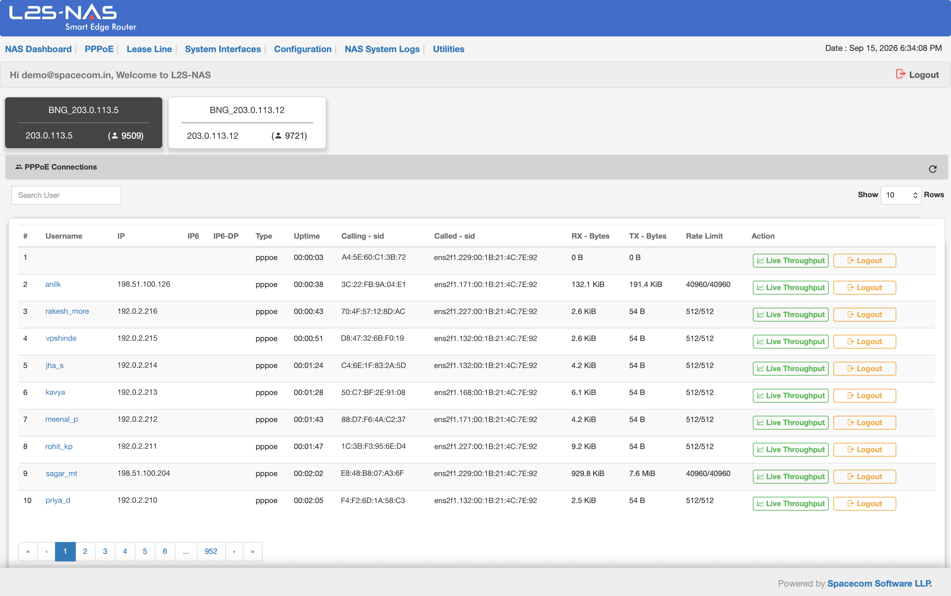Select the BNG_203.0.113.5 card
951x596 pixels.
(x=83, y=122)
